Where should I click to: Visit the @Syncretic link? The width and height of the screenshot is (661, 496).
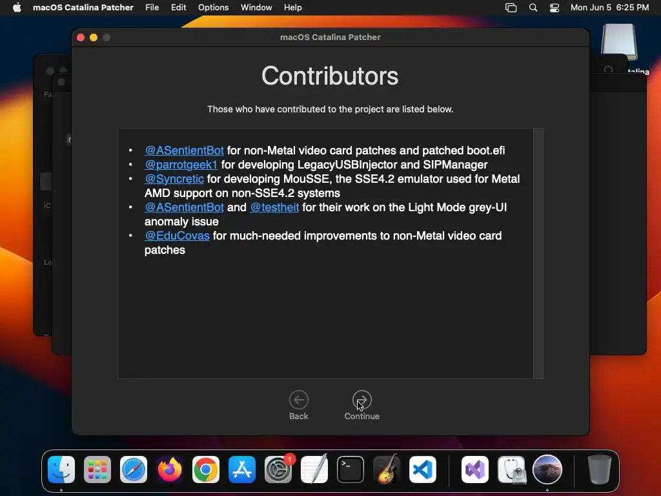click(x=174, y=179)
